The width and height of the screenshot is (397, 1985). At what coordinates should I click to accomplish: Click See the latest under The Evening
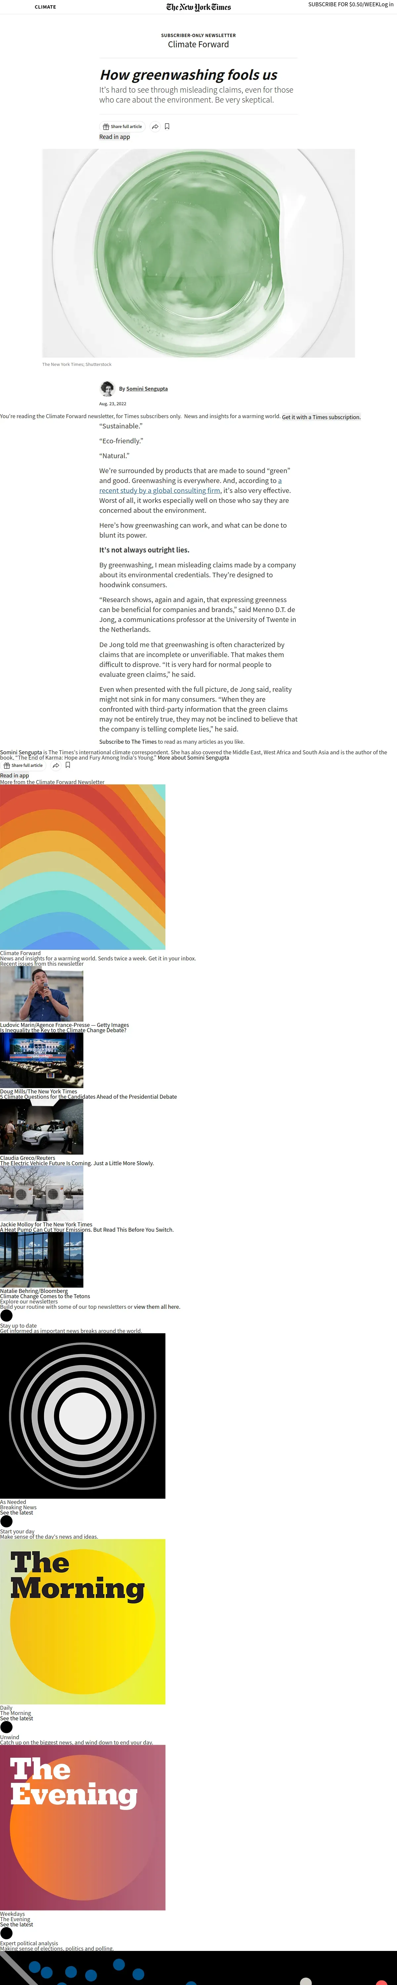16,1924
